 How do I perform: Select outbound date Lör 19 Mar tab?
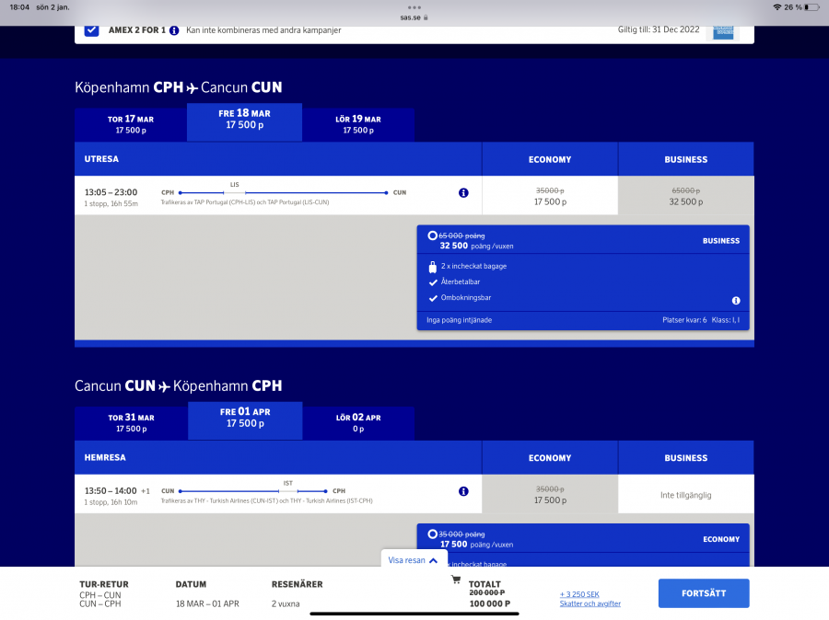(360, 124)
